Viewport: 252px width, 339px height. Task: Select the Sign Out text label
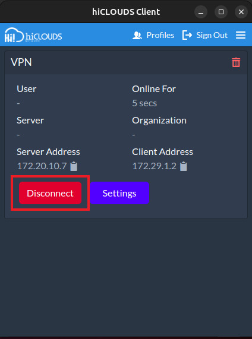click(212, 35)
